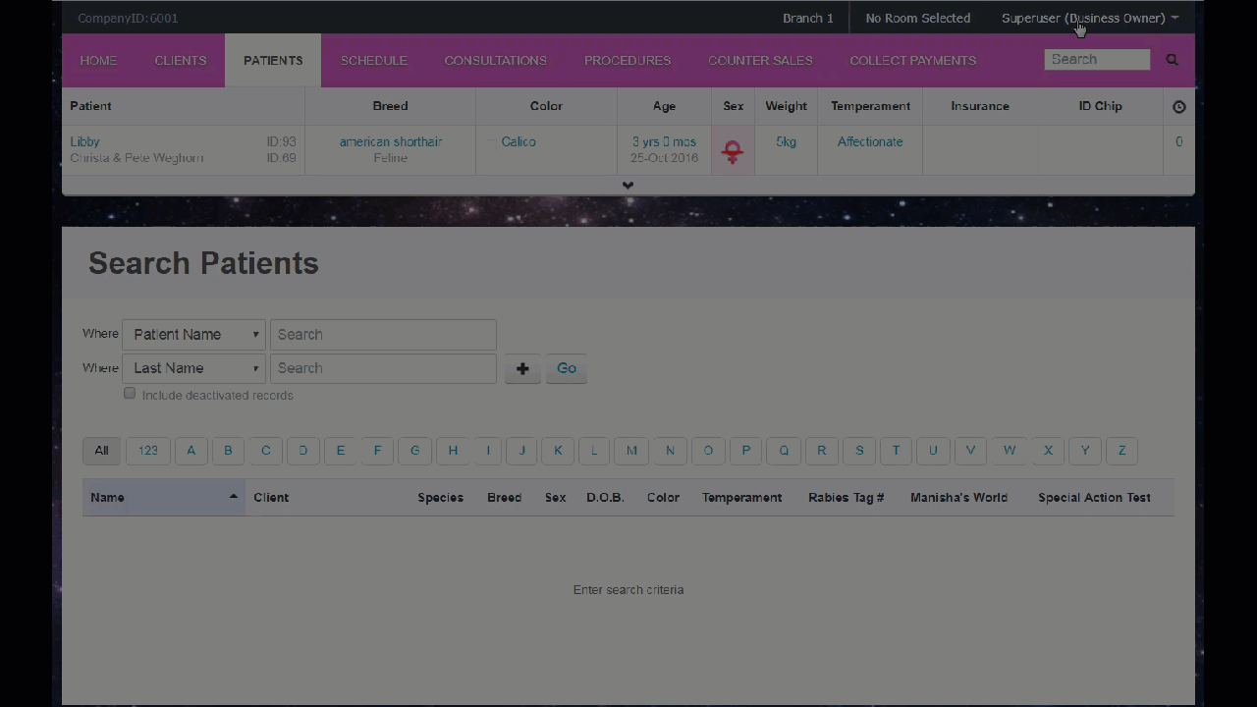This screenshot has height=707, width=1257.
Task: Click the Special Action Test column header
Action: click(1094, 498)
